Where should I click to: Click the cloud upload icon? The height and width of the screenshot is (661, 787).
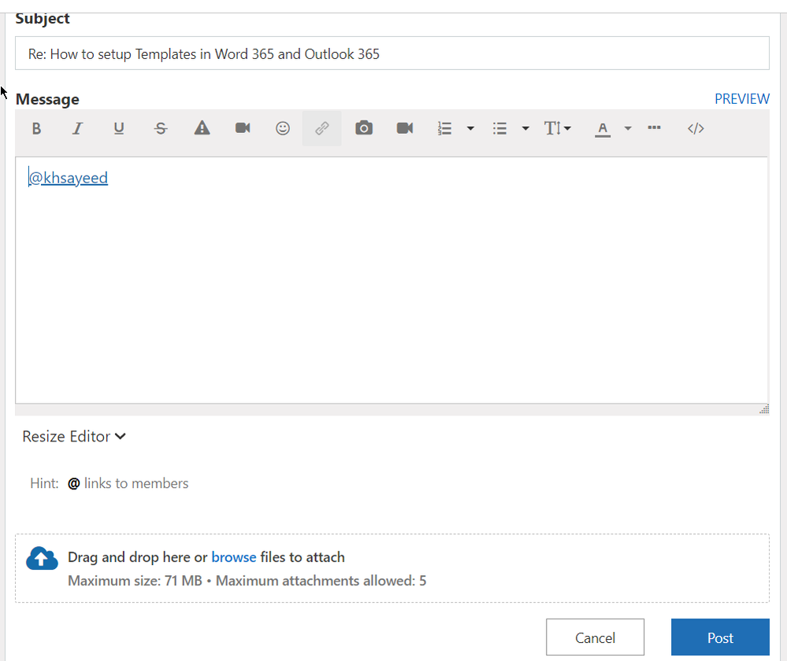coord(43,558)
